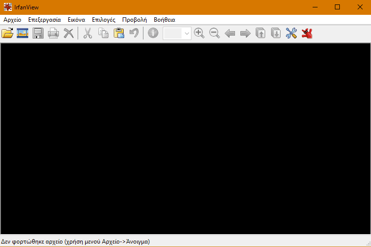Open the image Information icon
Screen dimensions: 371x247
pyautogui.click(x=153, y=33)
